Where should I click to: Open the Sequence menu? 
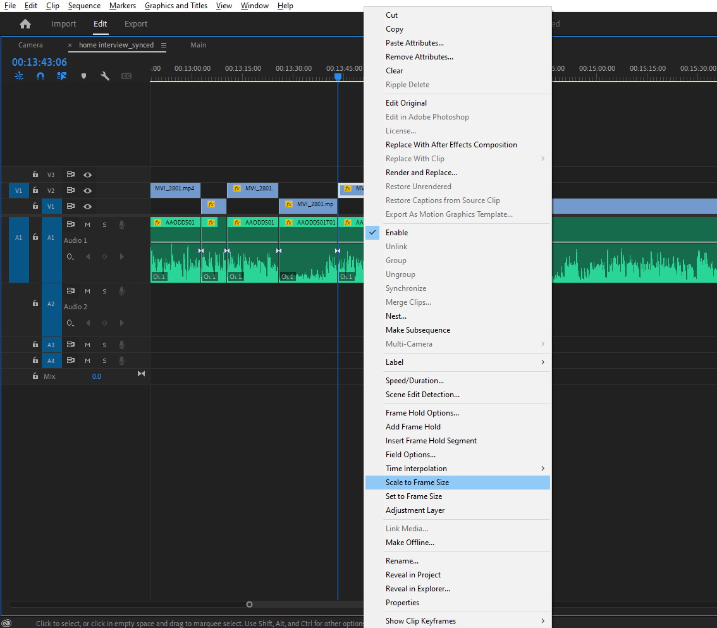tap(84, 6)
